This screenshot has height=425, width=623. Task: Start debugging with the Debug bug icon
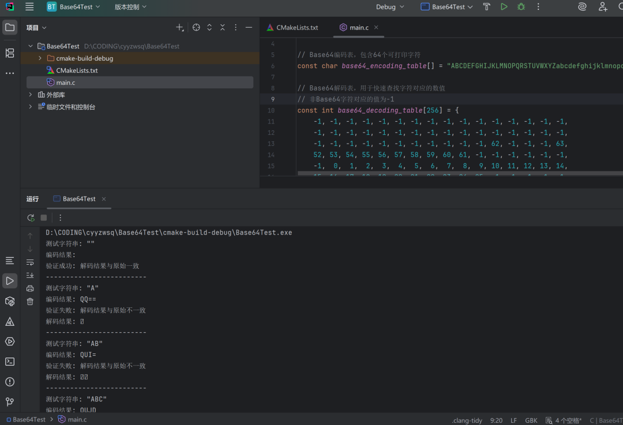click(x=521, y=7)
